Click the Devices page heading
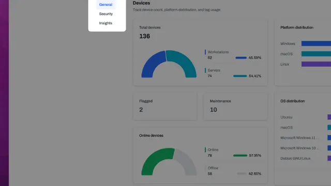 click(141, 3)
